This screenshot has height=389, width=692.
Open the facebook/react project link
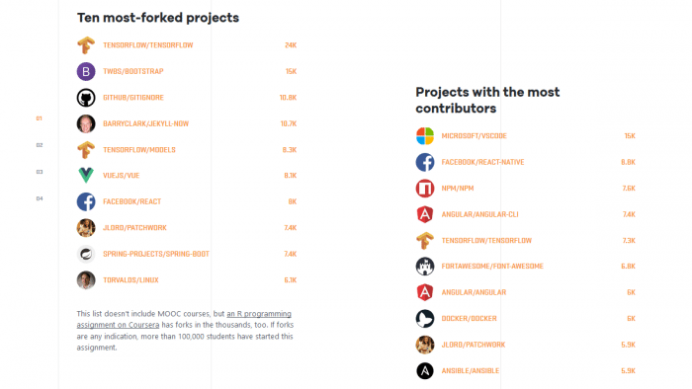point(131,201)
